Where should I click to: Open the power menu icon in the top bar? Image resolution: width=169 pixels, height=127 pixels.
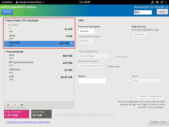tap(162, 2)
